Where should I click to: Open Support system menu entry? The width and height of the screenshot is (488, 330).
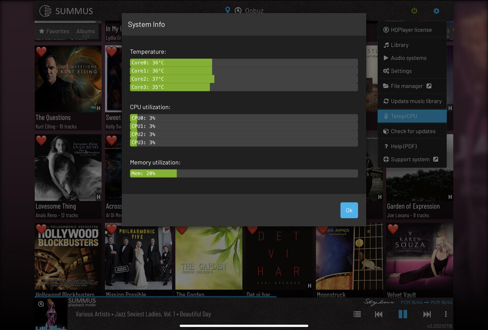pyautogui.click(x=412, y=159)
